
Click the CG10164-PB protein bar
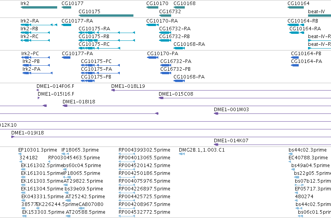295,58
